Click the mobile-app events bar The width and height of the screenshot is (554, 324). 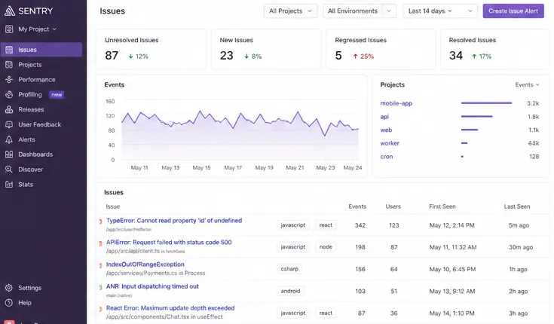click(x=486, y=103)
